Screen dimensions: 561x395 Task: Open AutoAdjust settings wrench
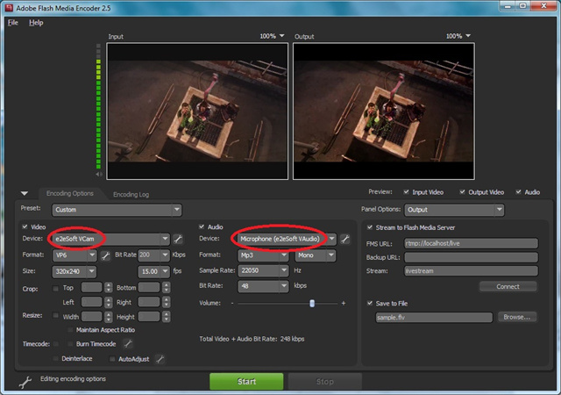(x=160, y=359)
